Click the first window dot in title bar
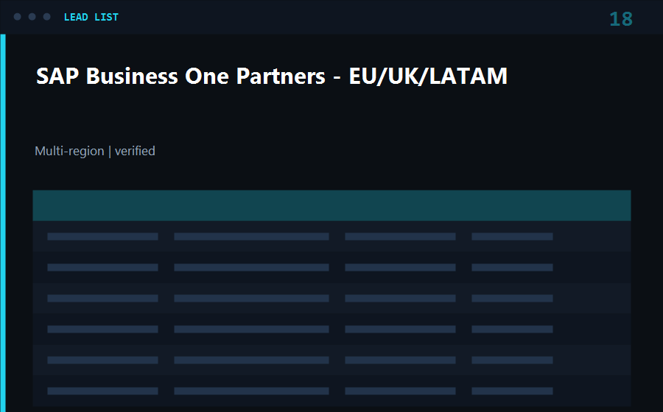The width and height of the screenshot is (663, 412). click(x=18, y=16)
